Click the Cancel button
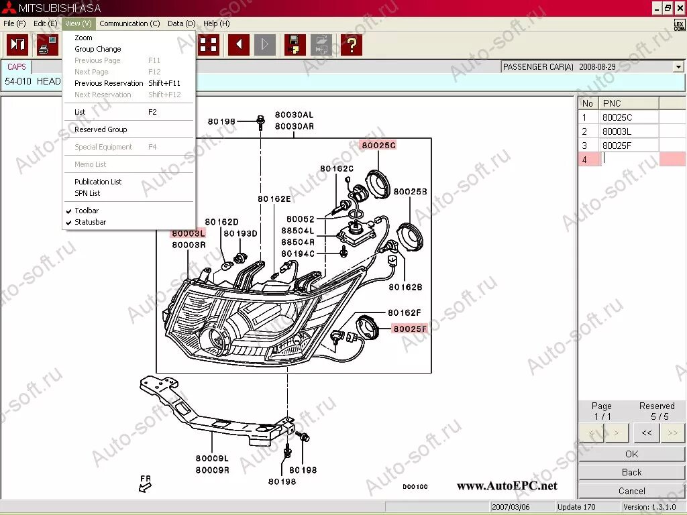Viewport: 687px width, 515px height. (x=631, y=491)
